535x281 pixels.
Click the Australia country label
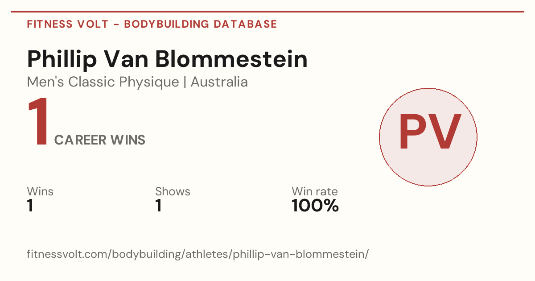pyautogui.click(x=219, y=82)
